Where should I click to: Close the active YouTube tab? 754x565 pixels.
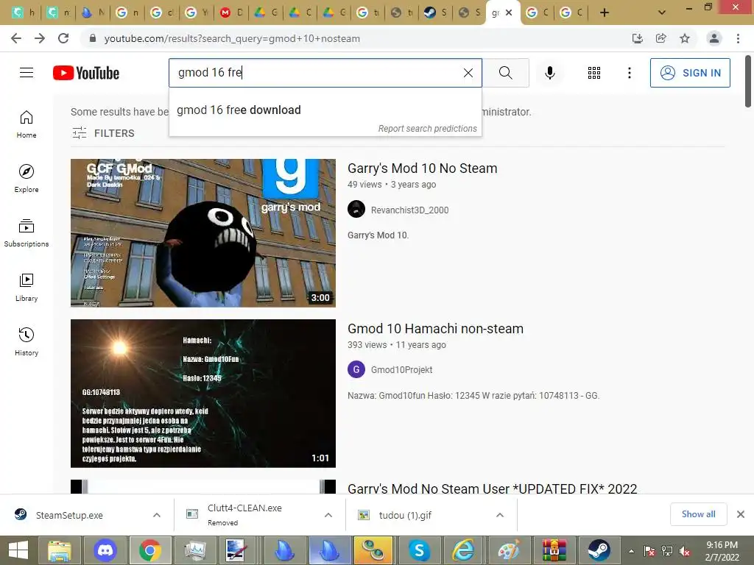point(509,13)
